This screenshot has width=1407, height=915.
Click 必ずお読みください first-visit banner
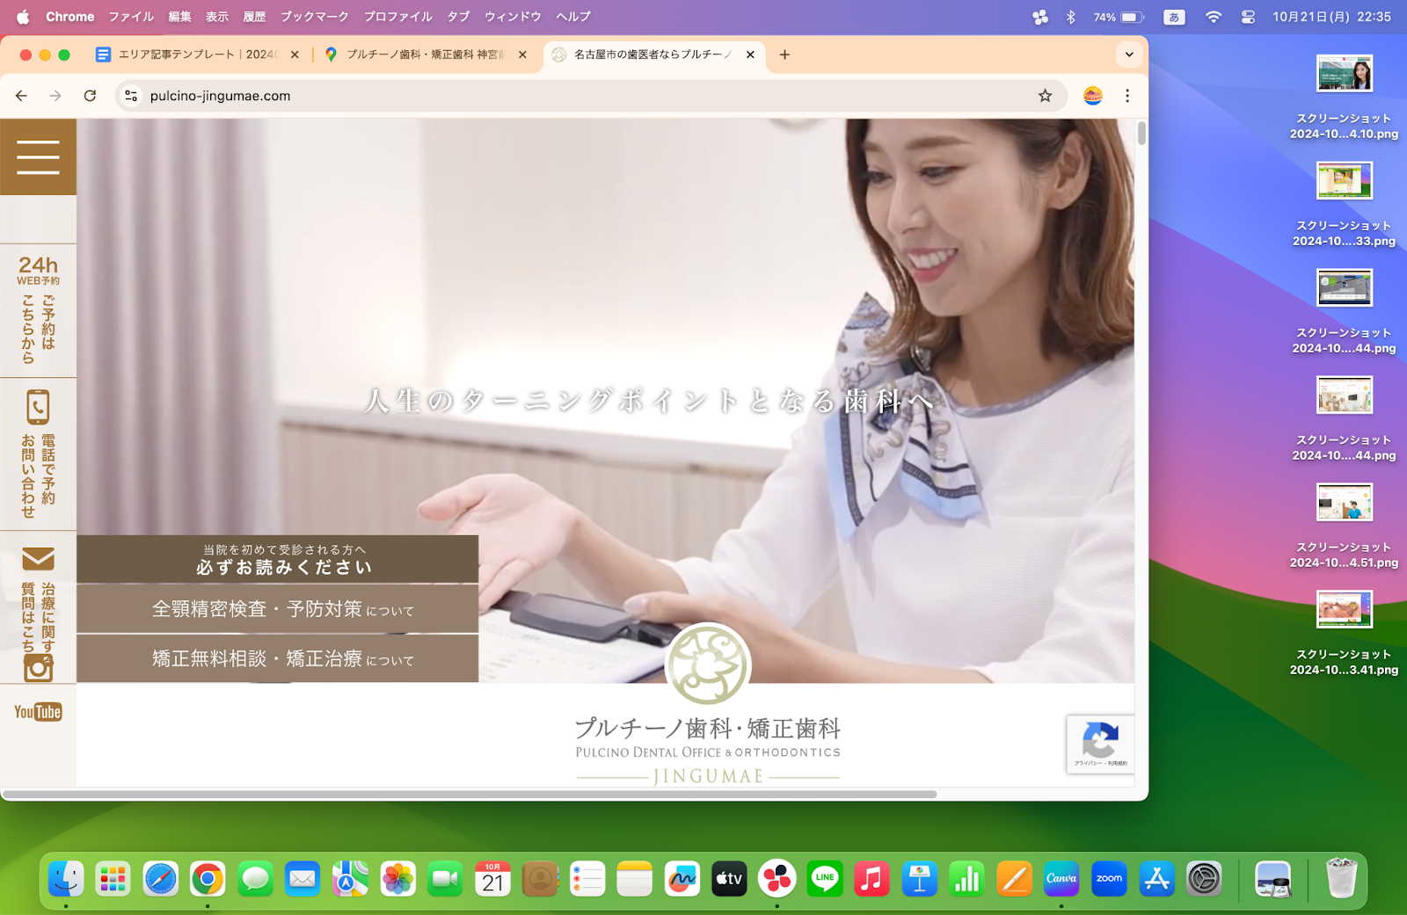tap(278, 559)
